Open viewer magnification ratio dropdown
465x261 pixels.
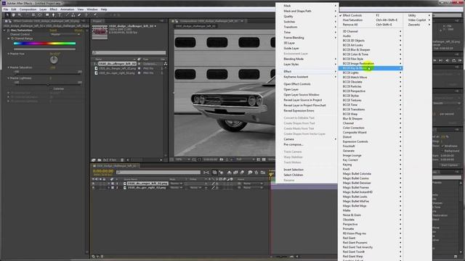pos(182,159)
